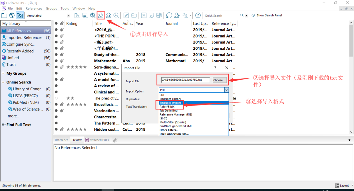
Task: Click attach file paperclip icon in tab bar
Action: pos(115,140)
